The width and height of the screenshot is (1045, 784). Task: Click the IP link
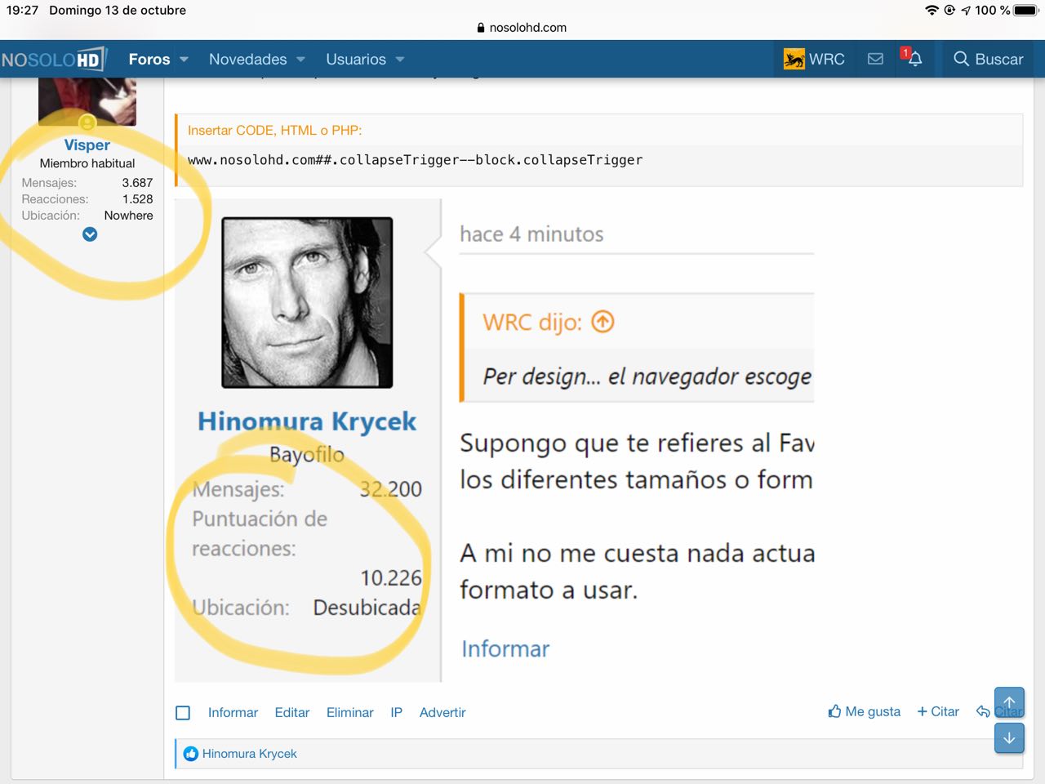pyautogui.click(x=397, y=713)
